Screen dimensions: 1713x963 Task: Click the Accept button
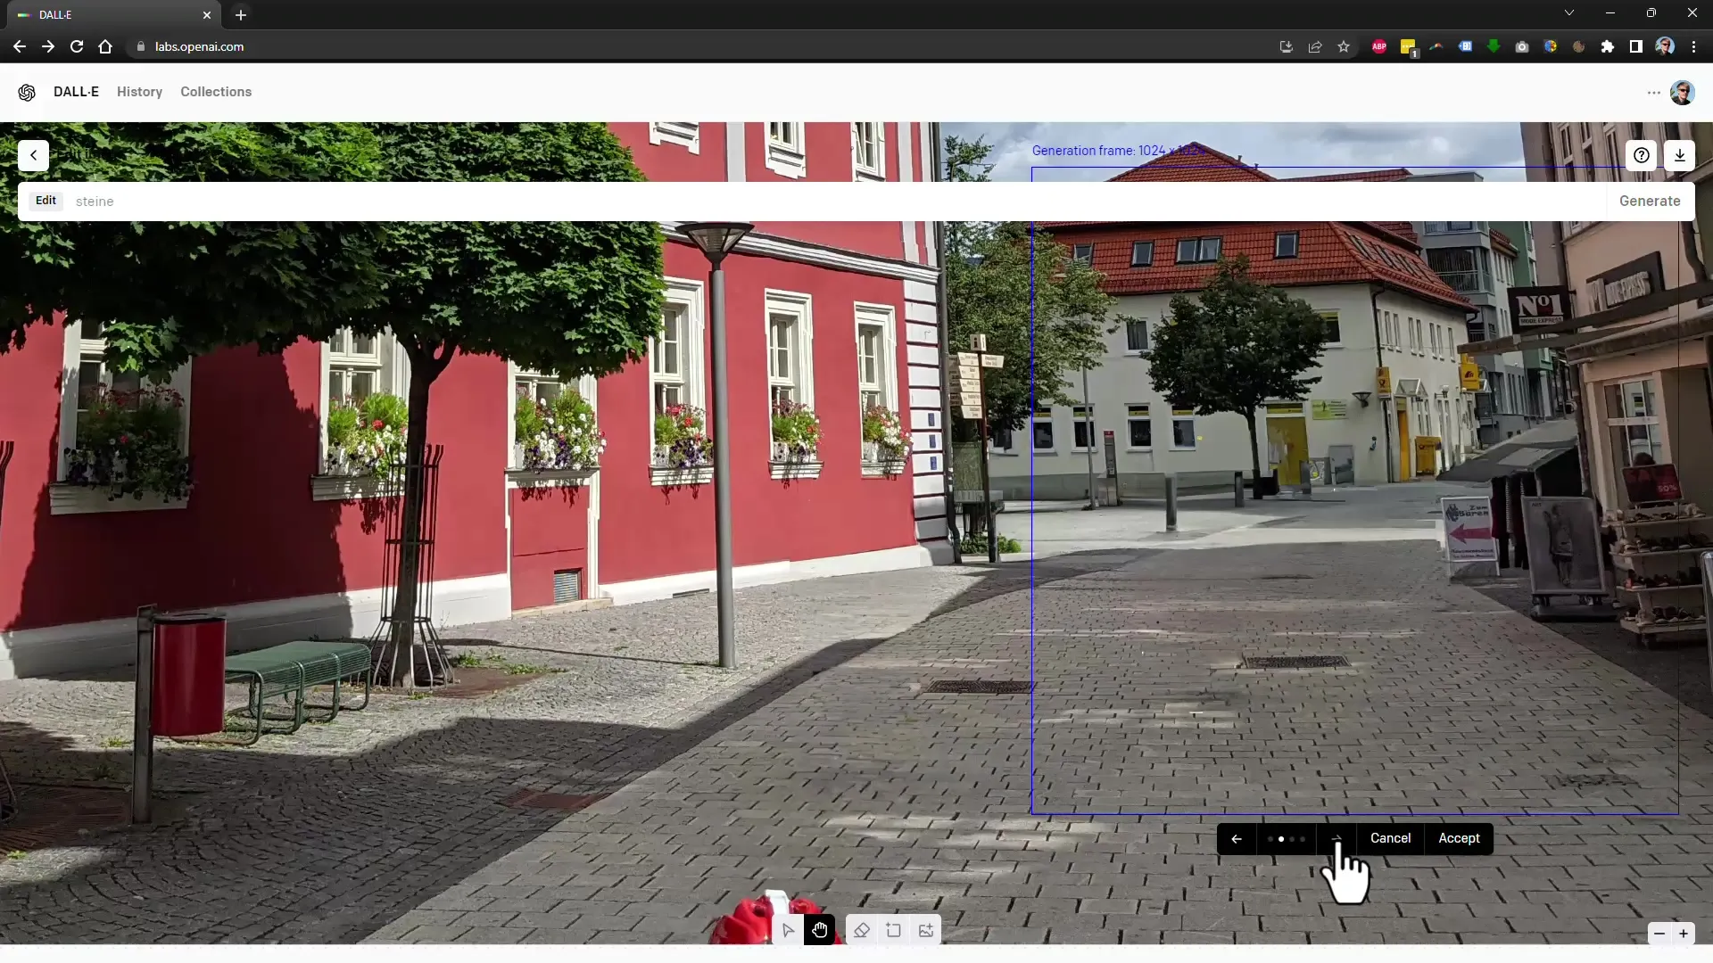1460,838
